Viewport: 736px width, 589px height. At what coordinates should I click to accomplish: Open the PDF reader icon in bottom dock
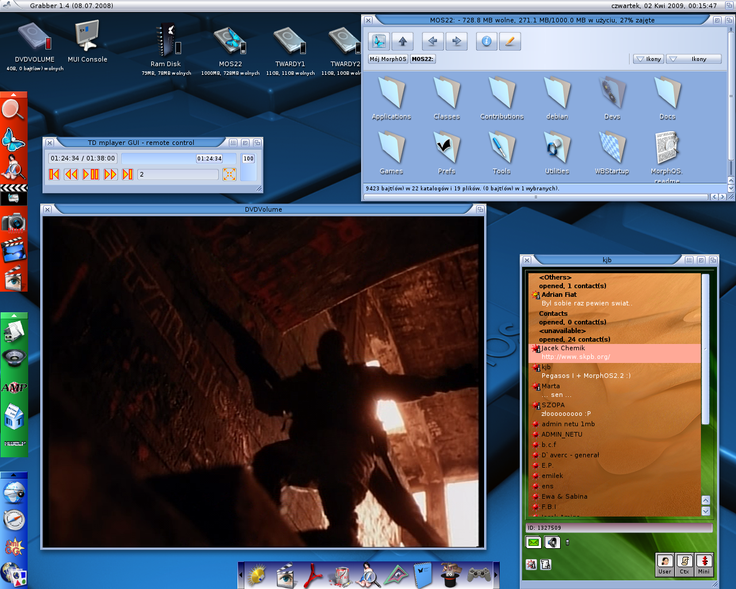pos(312,575)
